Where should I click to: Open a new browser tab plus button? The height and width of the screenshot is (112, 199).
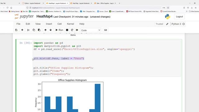119,3
